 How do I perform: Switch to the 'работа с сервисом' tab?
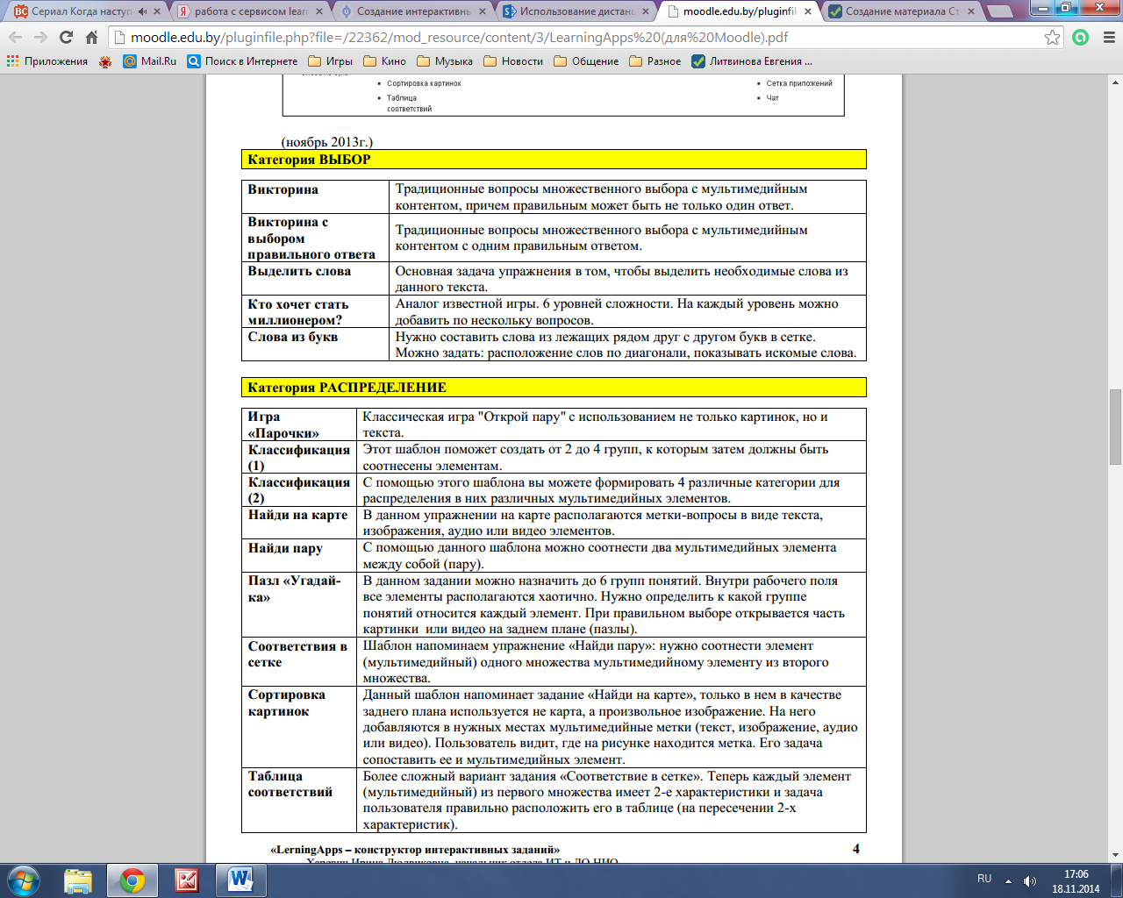pos(247,11)
